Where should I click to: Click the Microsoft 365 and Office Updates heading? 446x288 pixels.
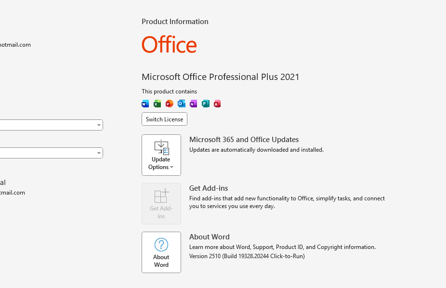[x=244, y=140]
